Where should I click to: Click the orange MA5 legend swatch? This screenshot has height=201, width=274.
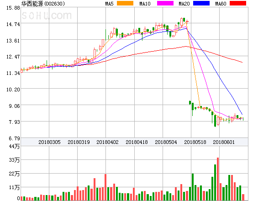125,3
